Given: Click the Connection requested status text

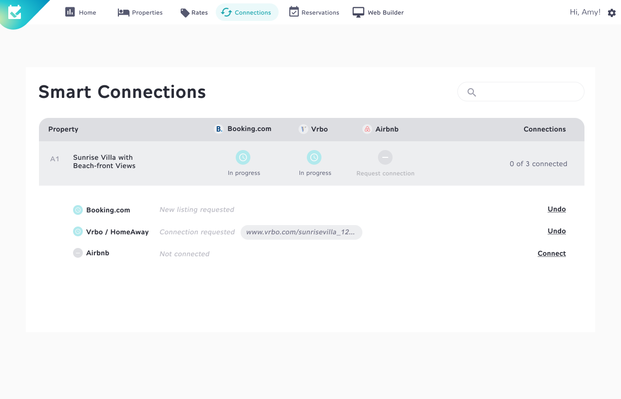Looking at the screenshot, I should (x=197, y=232).
